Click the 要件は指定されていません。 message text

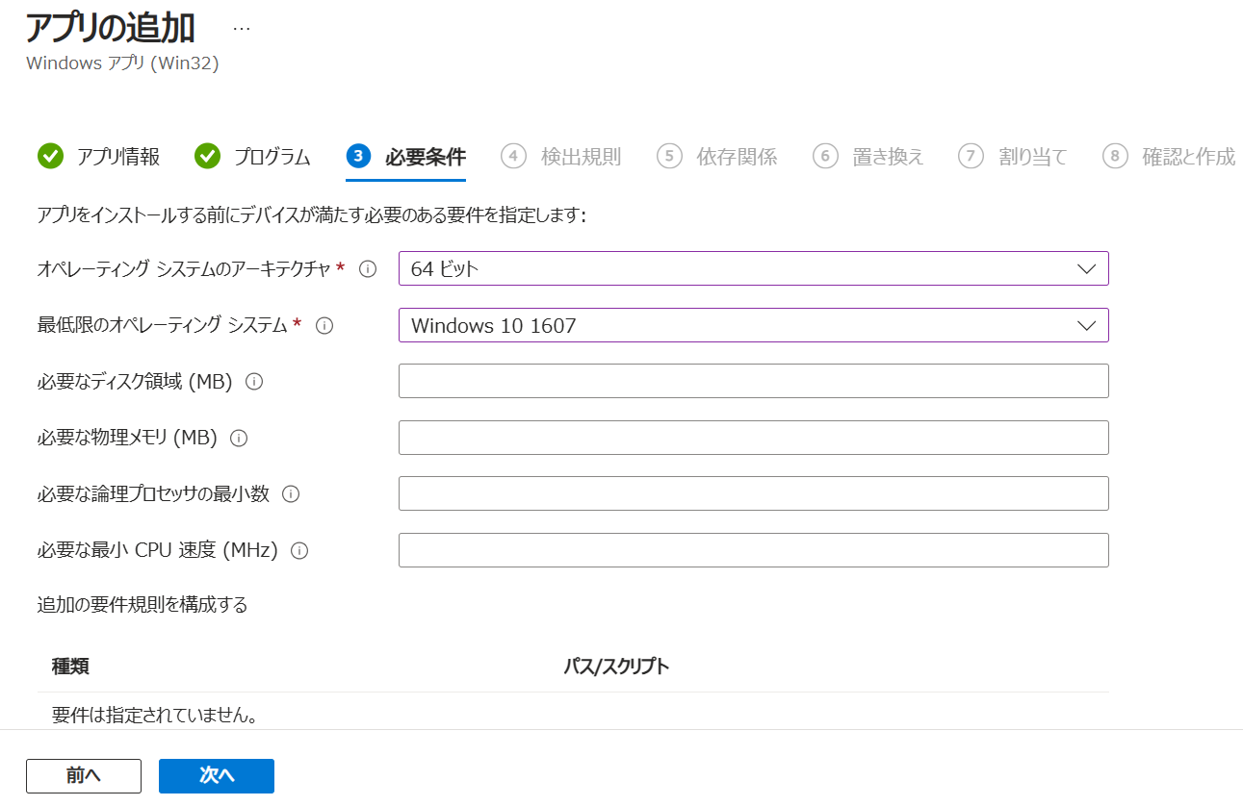[154, 716]
